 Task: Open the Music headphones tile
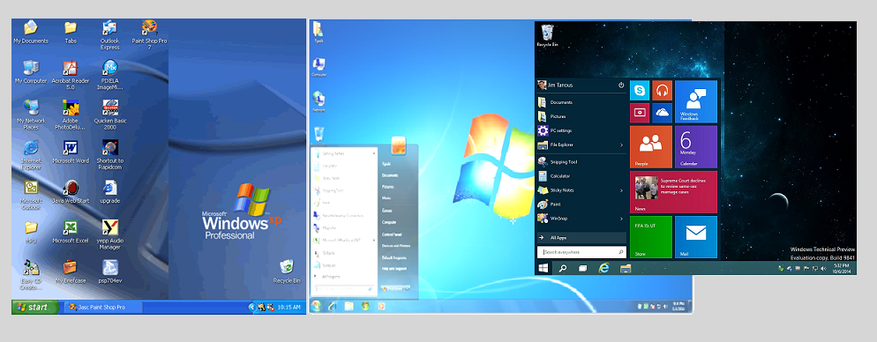663,91
